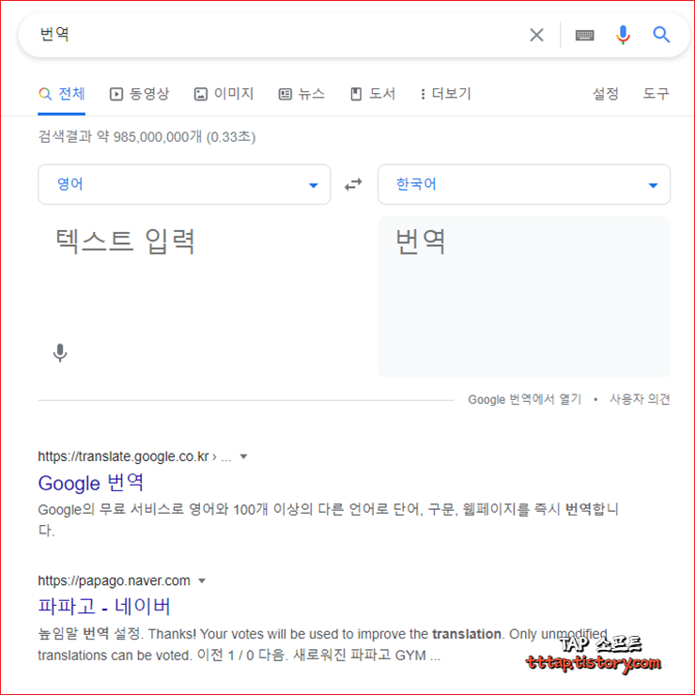Start voice search with the colored microphone
695x695 pixels.
pyautogui.click(x=623, y=35)
